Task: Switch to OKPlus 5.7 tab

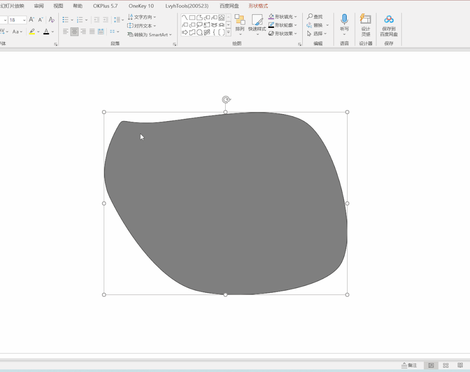Action: pyautogui.click(x=105, y=6)
